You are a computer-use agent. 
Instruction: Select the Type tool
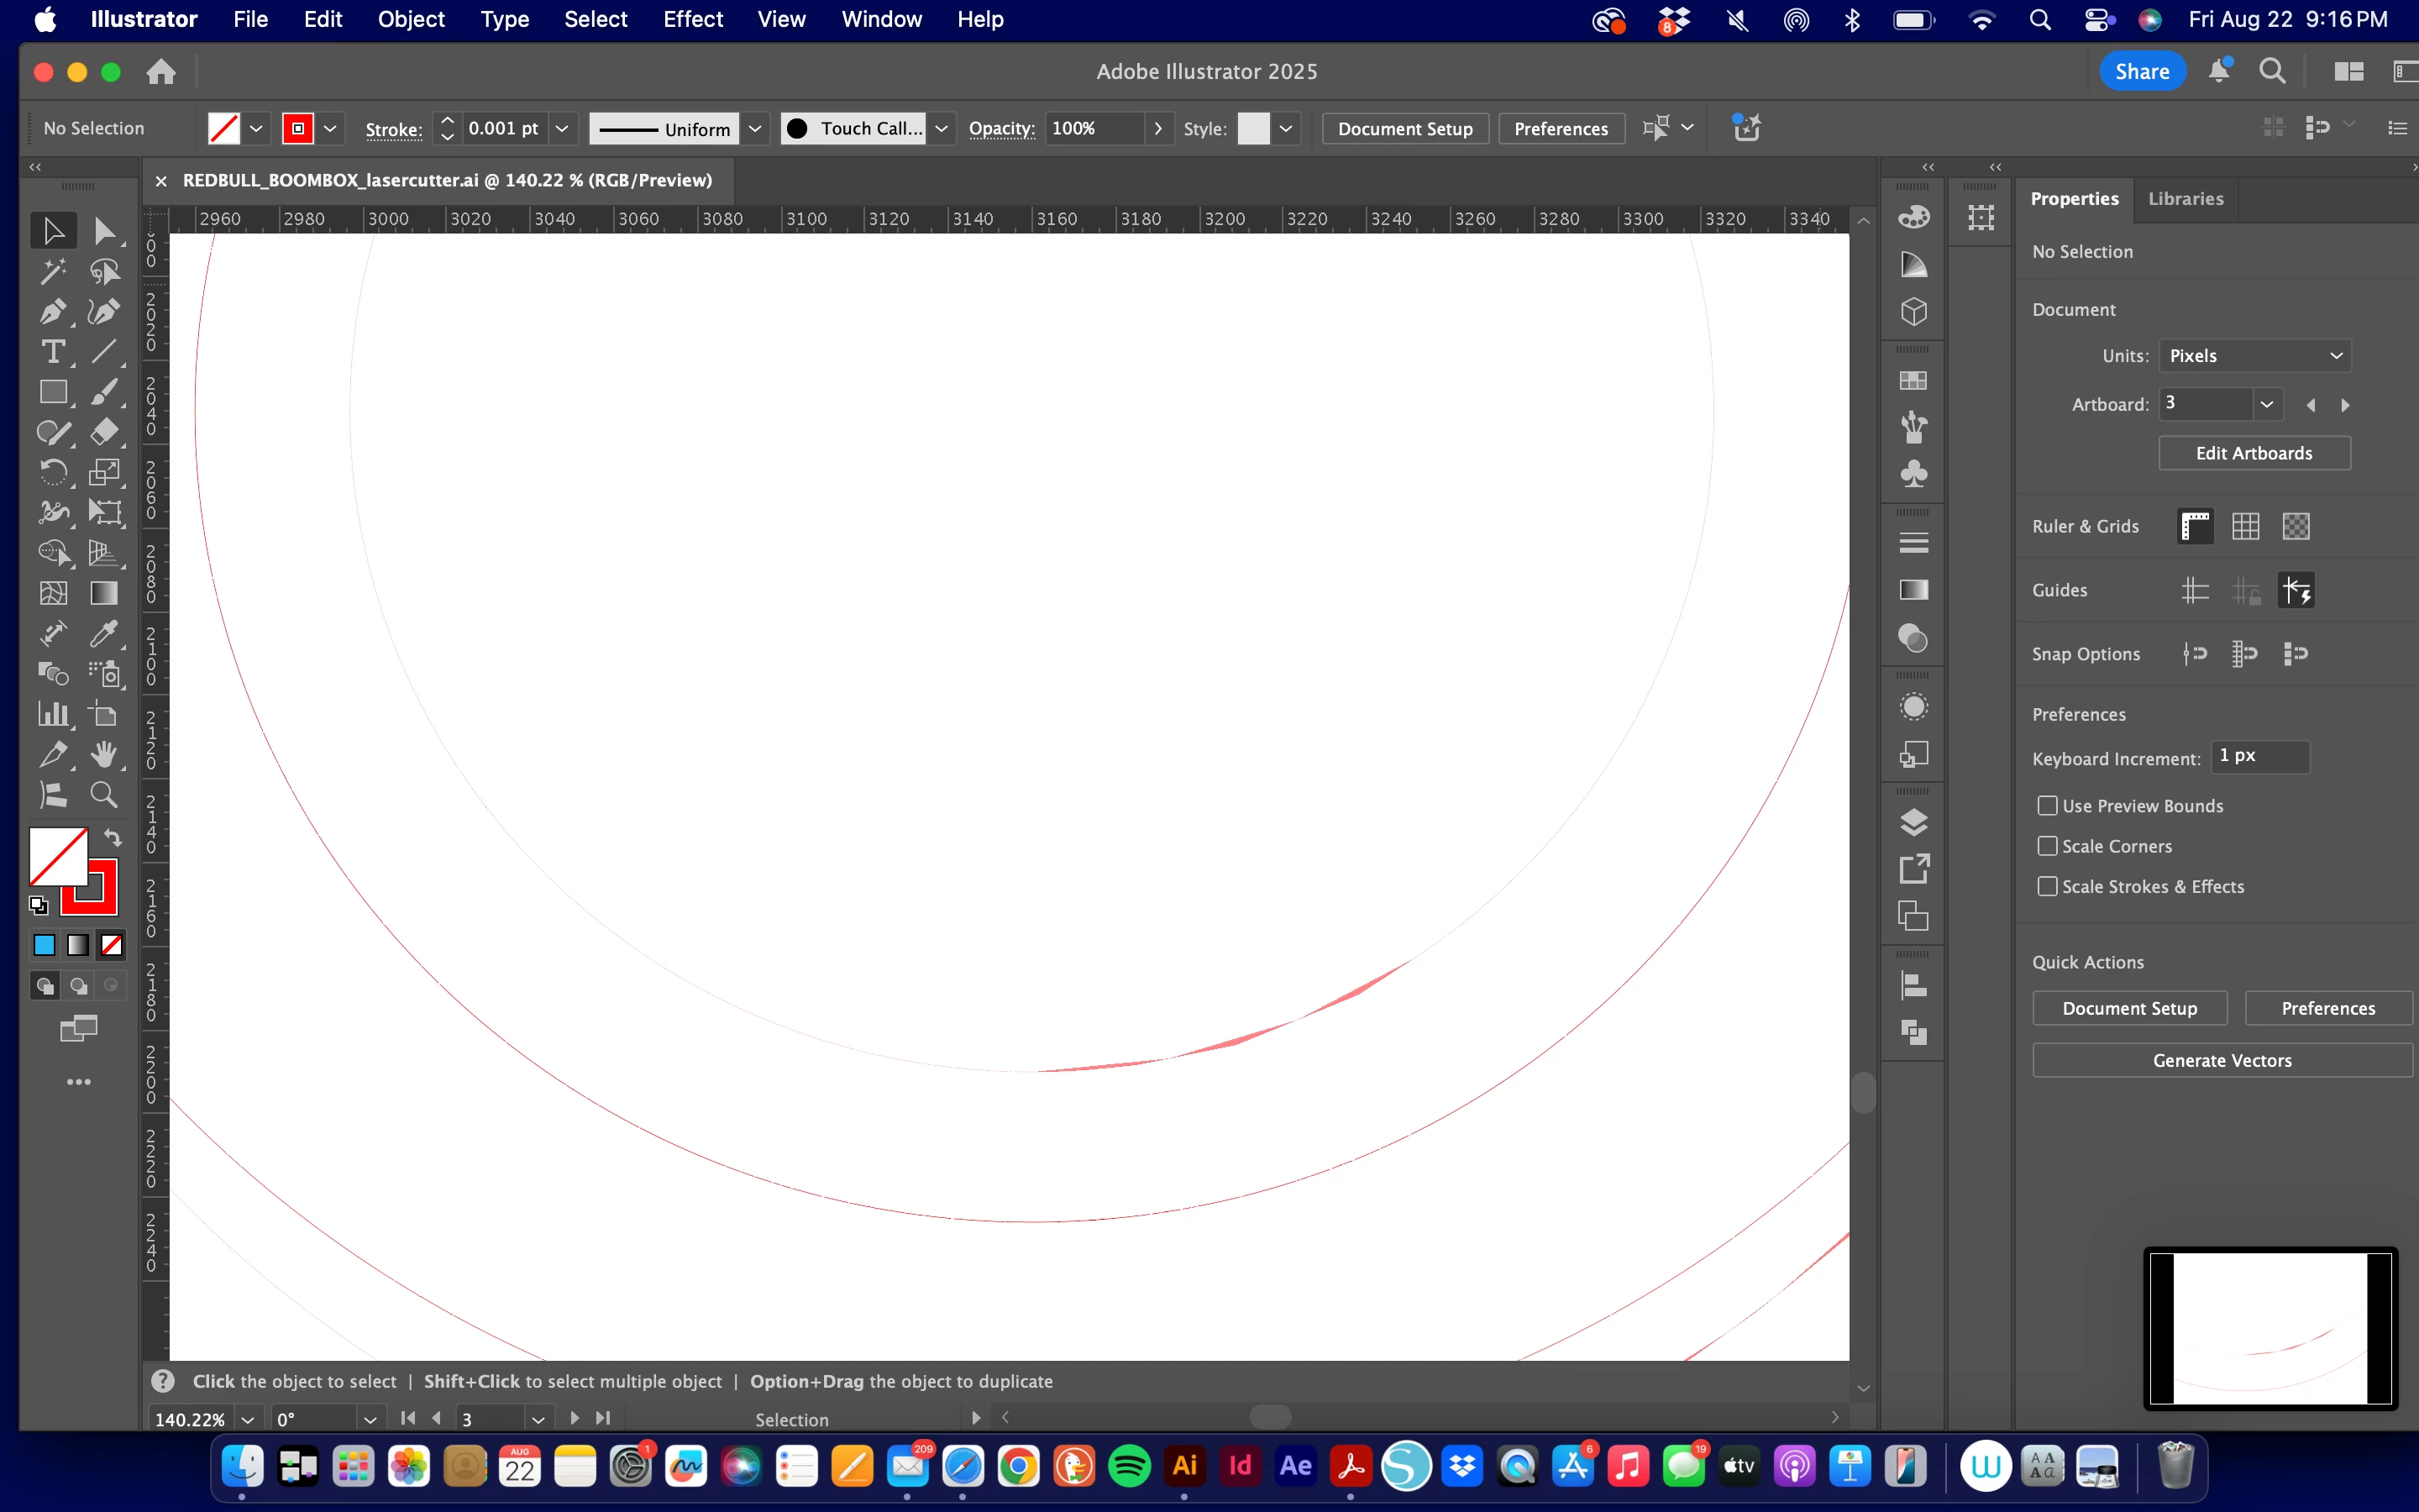(52, 352)
